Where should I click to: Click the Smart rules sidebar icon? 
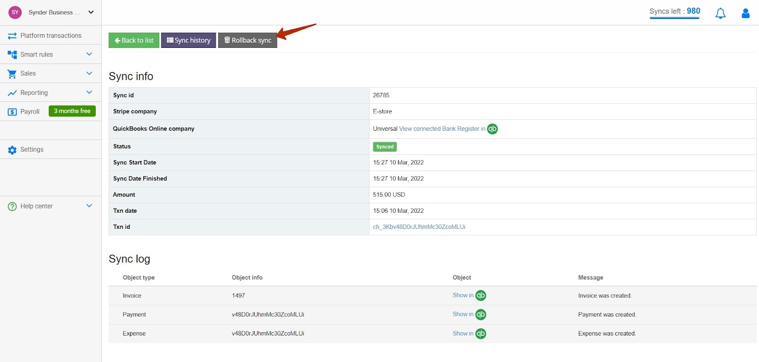pos(12,54)
